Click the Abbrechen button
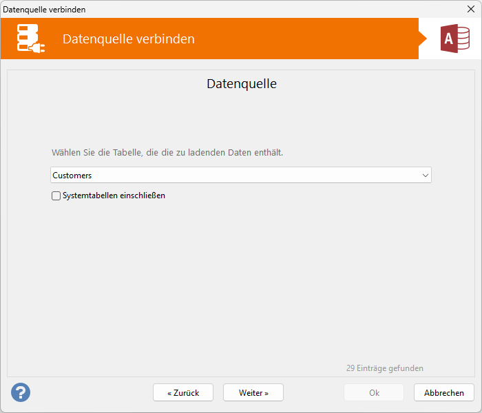Viewport: 482px width, 413px height. 444,392
